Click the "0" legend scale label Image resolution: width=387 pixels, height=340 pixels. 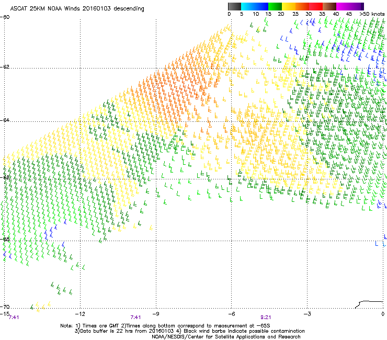point(229,14)
